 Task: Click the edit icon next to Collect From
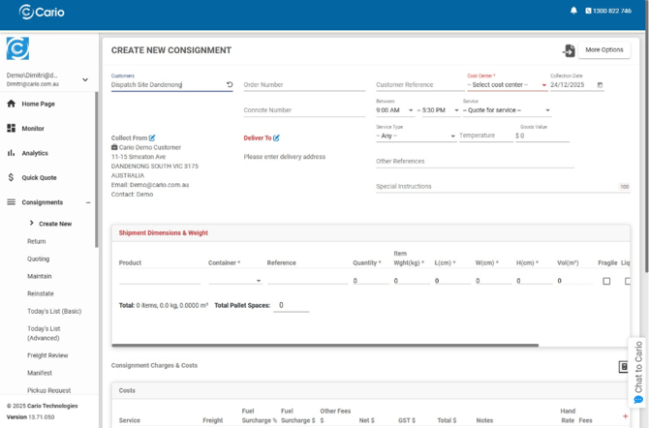[x=152, y=138]
